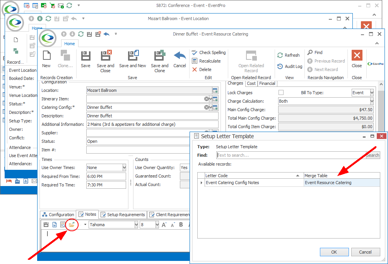This screenshot has height=264, width=388.
Task: Click refresh icon in Mozart Ballroom title bar
Action: click(48, 19)
